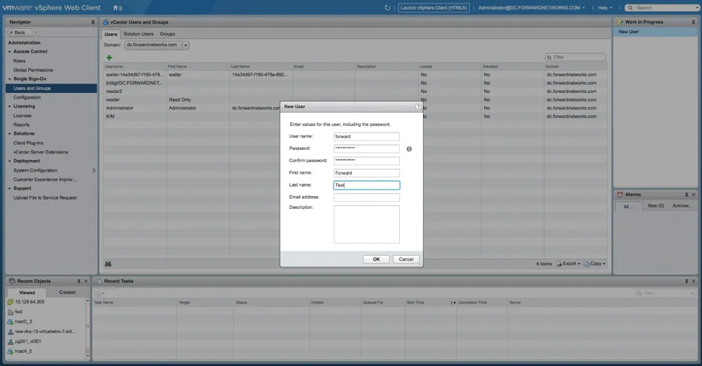This screenshot has width=702, height=366.
Task: Collapse the Single Sign-On section
Action: coord(9,79)
